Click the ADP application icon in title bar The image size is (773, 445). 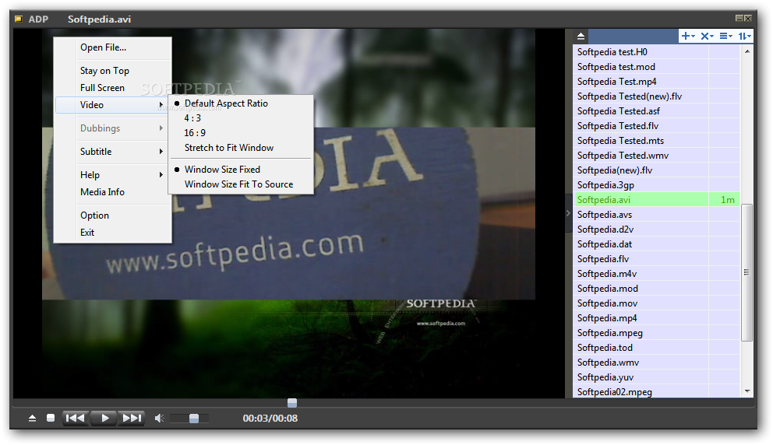tap(19, 19)
